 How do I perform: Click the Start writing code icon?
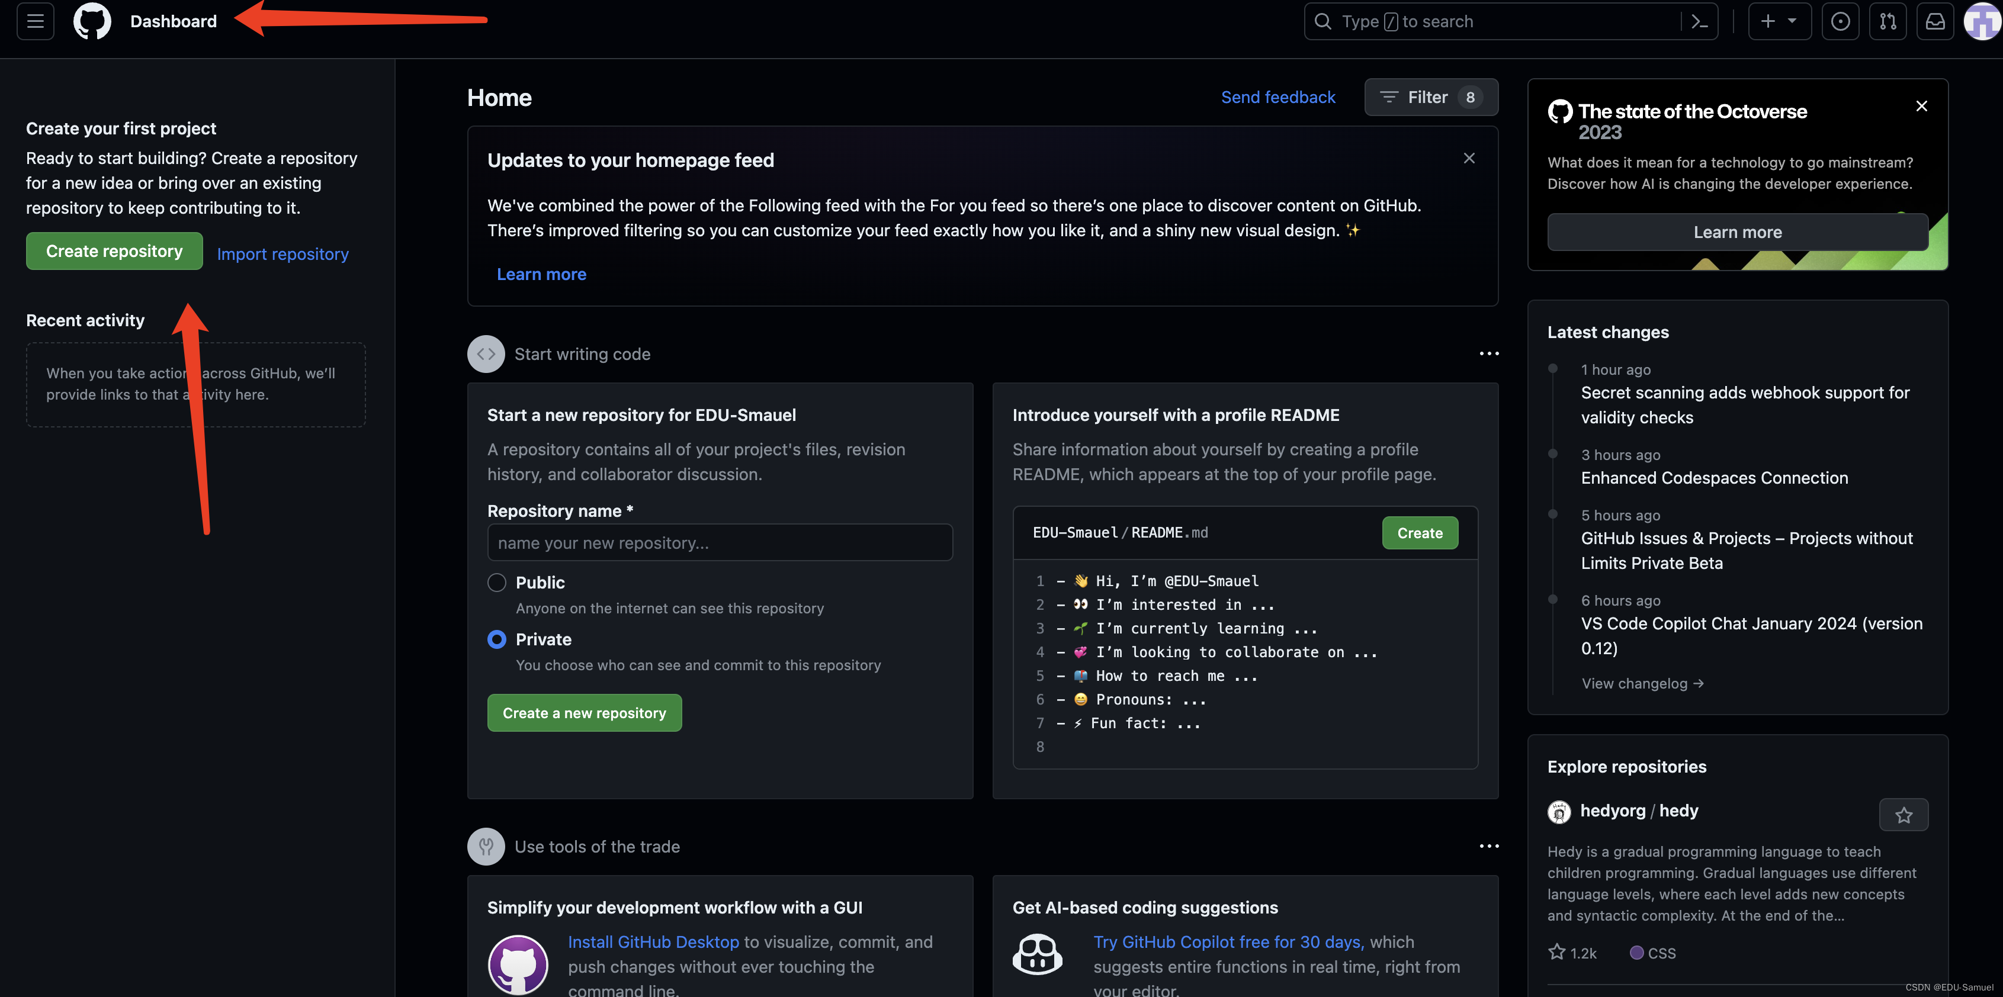click(486, 355)
